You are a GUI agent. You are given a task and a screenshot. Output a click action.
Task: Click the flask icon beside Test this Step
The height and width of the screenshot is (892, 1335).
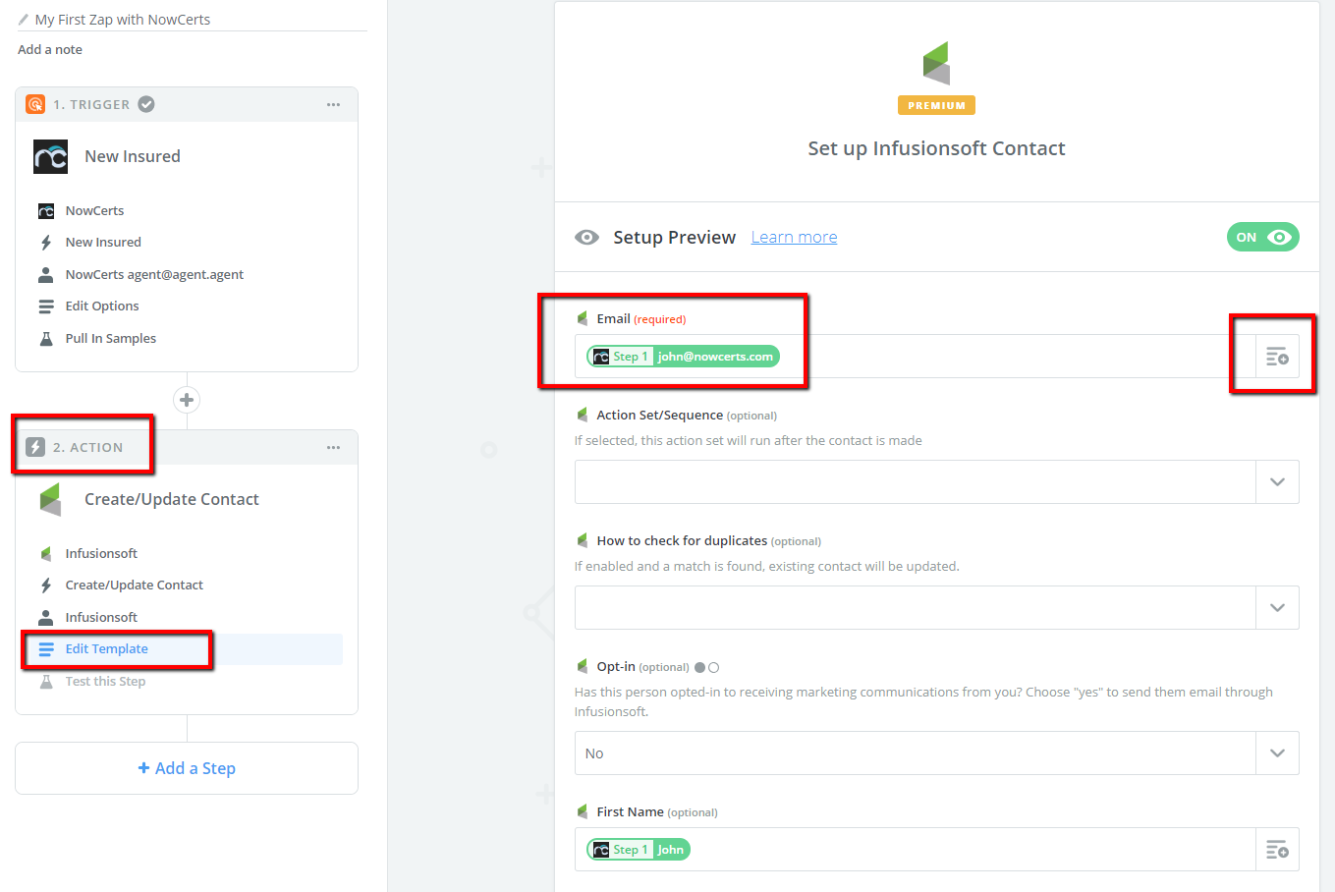[46, 681]
